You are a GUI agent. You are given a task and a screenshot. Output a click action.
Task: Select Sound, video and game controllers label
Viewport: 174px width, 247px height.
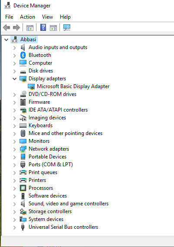pyautogui.click(x=69, y=204)
